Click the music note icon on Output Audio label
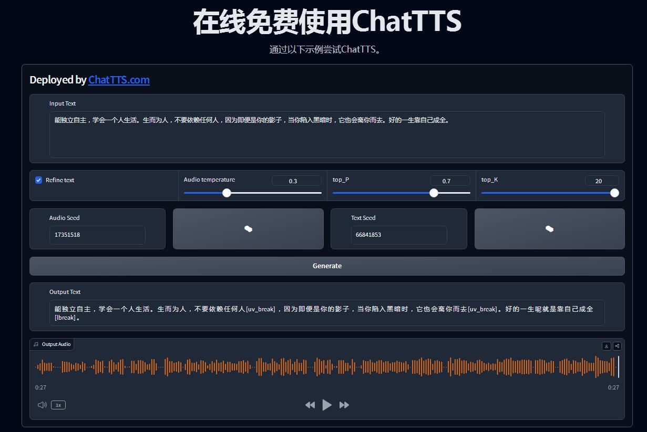 pos(36,344)
